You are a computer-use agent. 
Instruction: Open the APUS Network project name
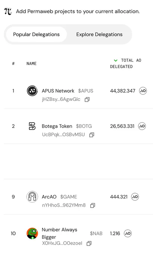click(x=58, y=91)
